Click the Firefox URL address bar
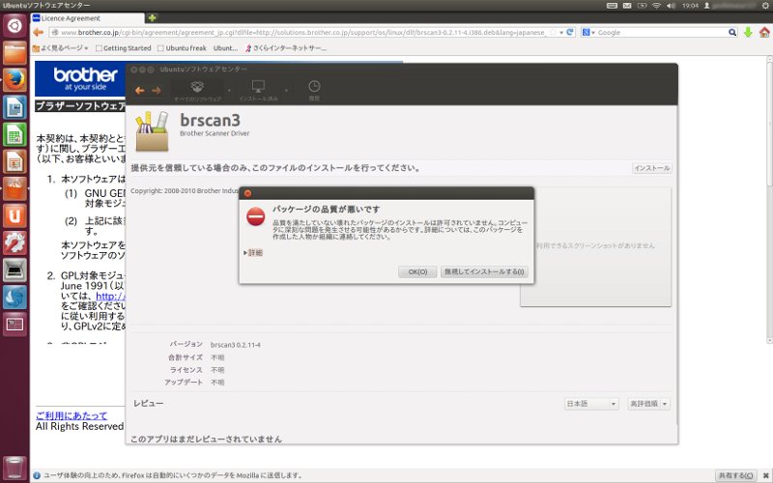Screen dimensions: 773x483 coord(304,33)
